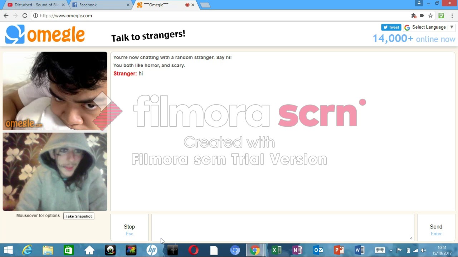Click the active Chrome taskbar icon
The height and width of the screenshot is (257, 458).
coord(255,250)
